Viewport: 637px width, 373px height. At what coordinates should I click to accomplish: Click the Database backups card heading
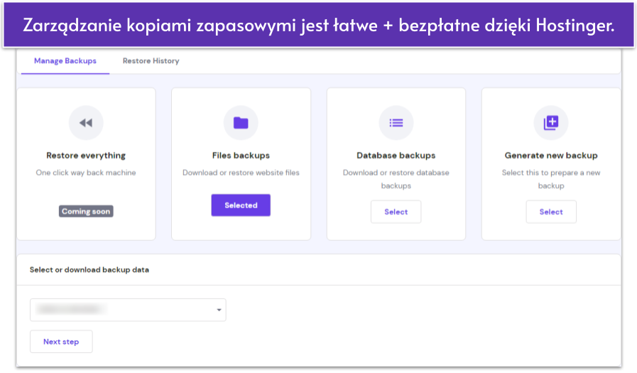tap(396, 156)
